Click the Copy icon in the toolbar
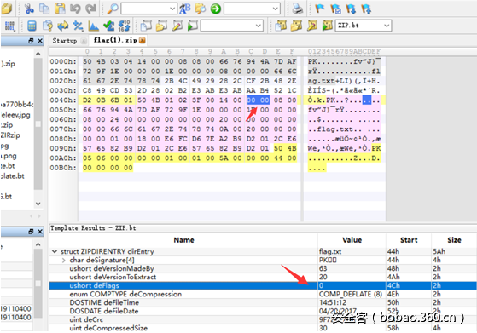This screenshot has height=333, width=477. point(44,9)
